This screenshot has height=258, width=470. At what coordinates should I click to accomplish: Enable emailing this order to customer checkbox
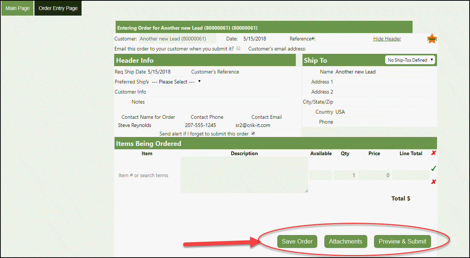pos(239,48)
